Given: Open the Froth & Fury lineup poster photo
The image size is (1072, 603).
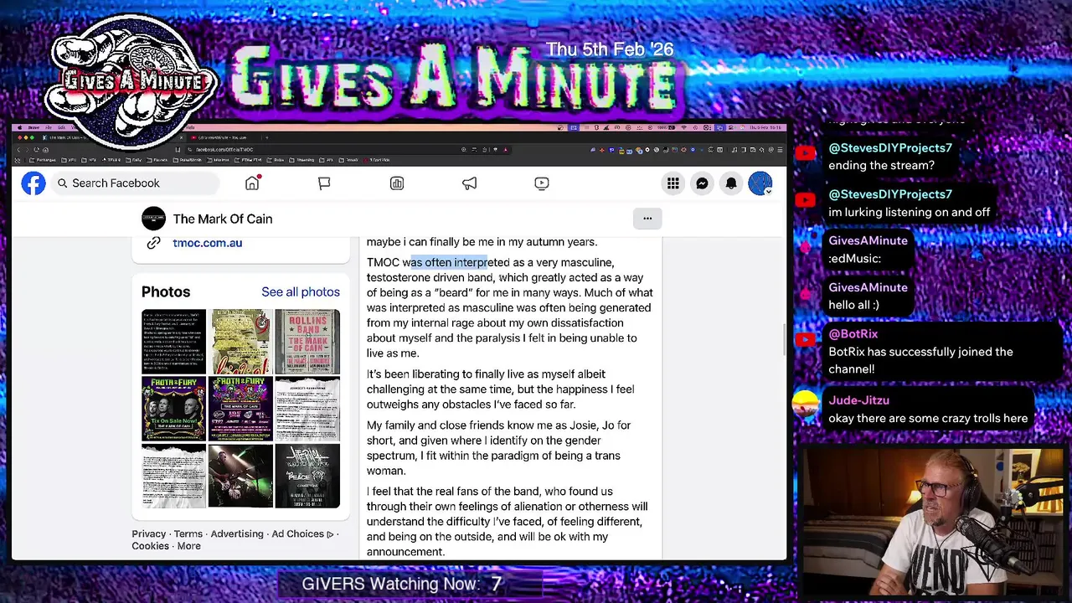Looking at the screenshot, I should click(240, 409).
